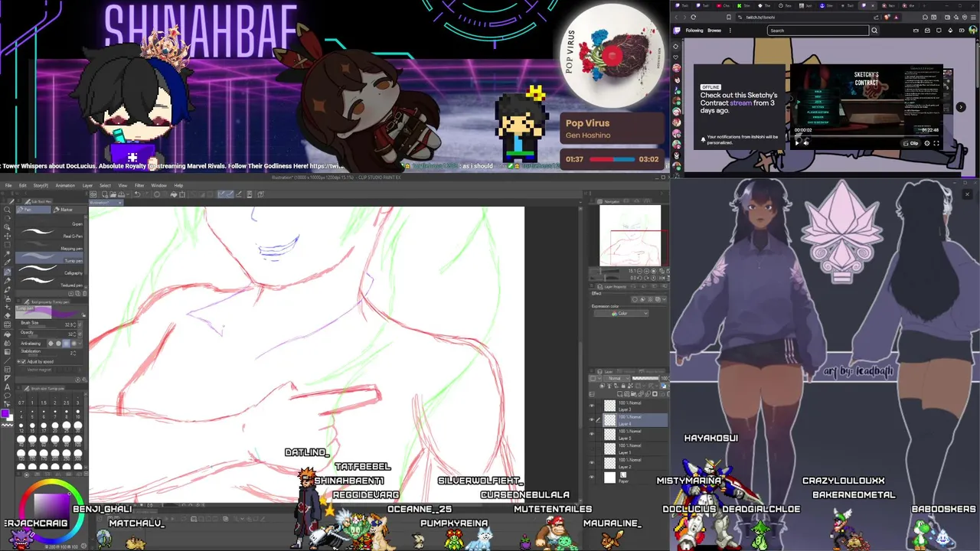Open the layer blending mode Normal dropdown
Image resolution: width=980 pixels, height=551 pixels.
point(616,378)
